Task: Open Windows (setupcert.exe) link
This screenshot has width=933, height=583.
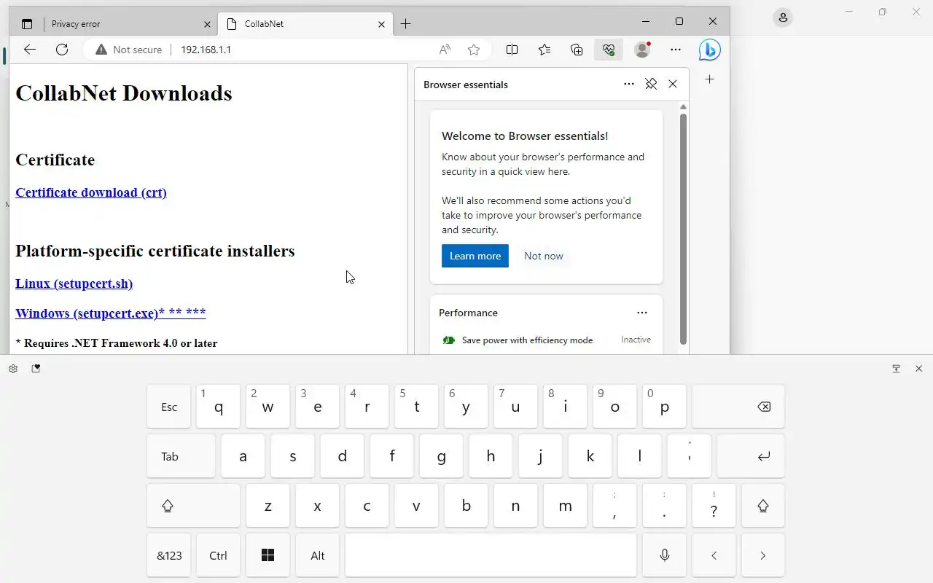Action: point(111,313)
